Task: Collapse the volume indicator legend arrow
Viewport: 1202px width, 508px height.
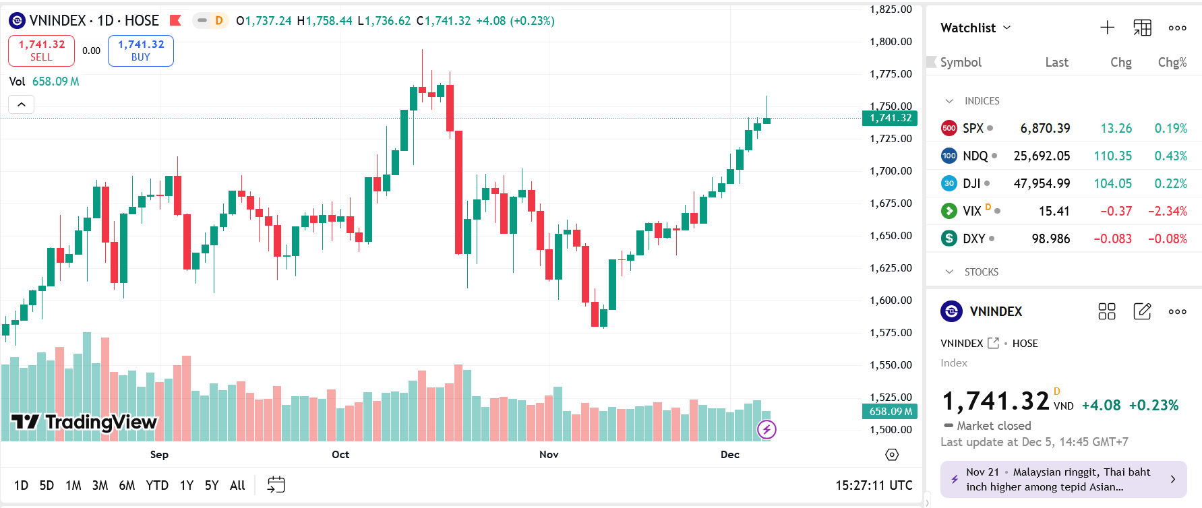Action: coord(22,104)
